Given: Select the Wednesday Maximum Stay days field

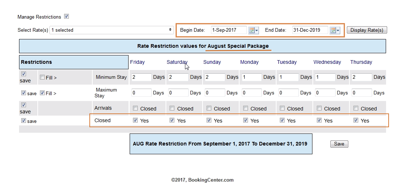Looking at the screenshot, I should pos(325,93).
